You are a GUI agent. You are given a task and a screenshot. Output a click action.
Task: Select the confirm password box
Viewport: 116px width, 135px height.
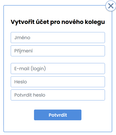coord(58,95)
